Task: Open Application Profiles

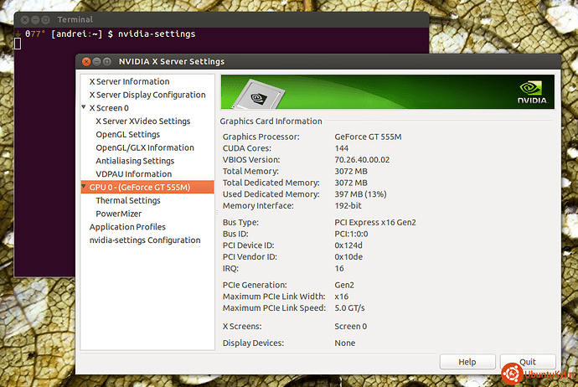Action: (x=127, y=227)
